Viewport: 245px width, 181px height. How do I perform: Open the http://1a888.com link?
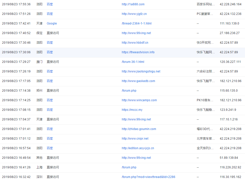[133, 4]
